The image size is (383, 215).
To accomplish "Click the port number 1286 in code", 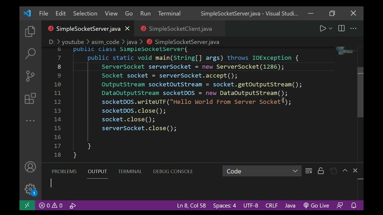I will click(x=270, y=67).
